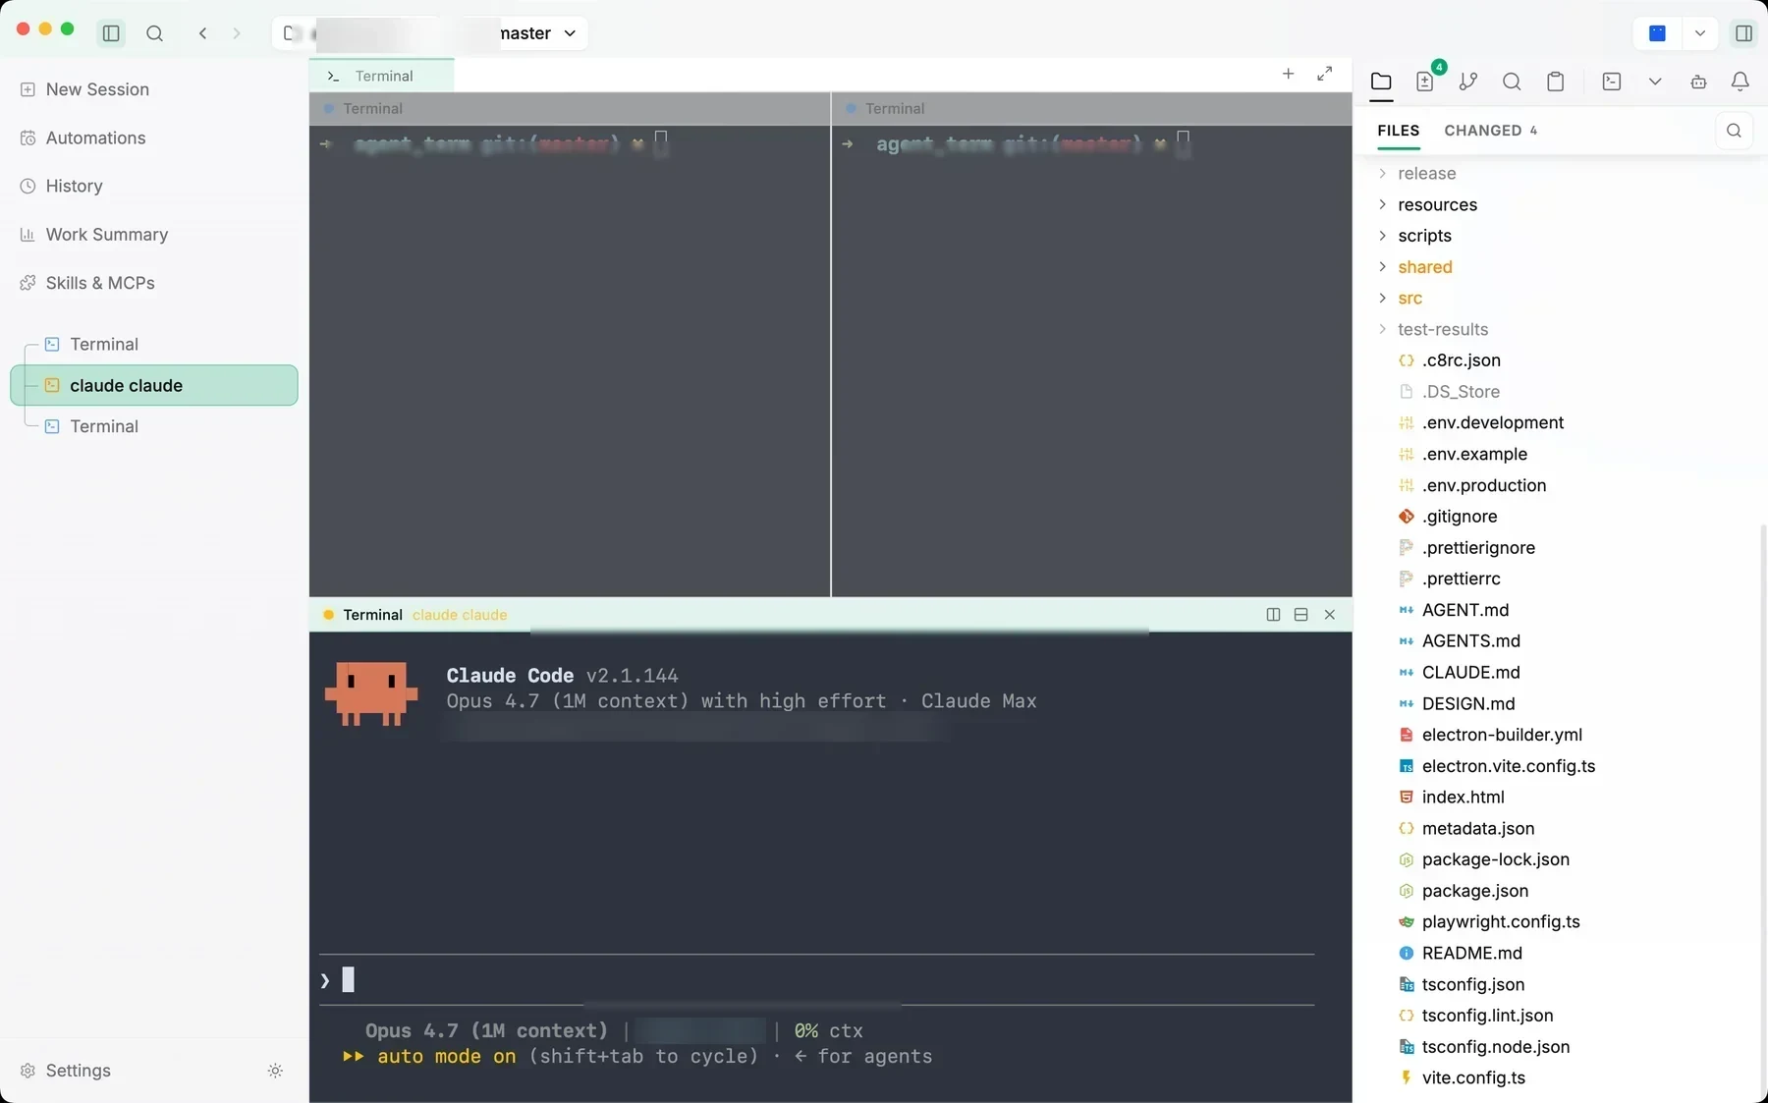Switch to the Terminal tab at top
This screenshot has width=1768, height=1103.
coord(382,76)
